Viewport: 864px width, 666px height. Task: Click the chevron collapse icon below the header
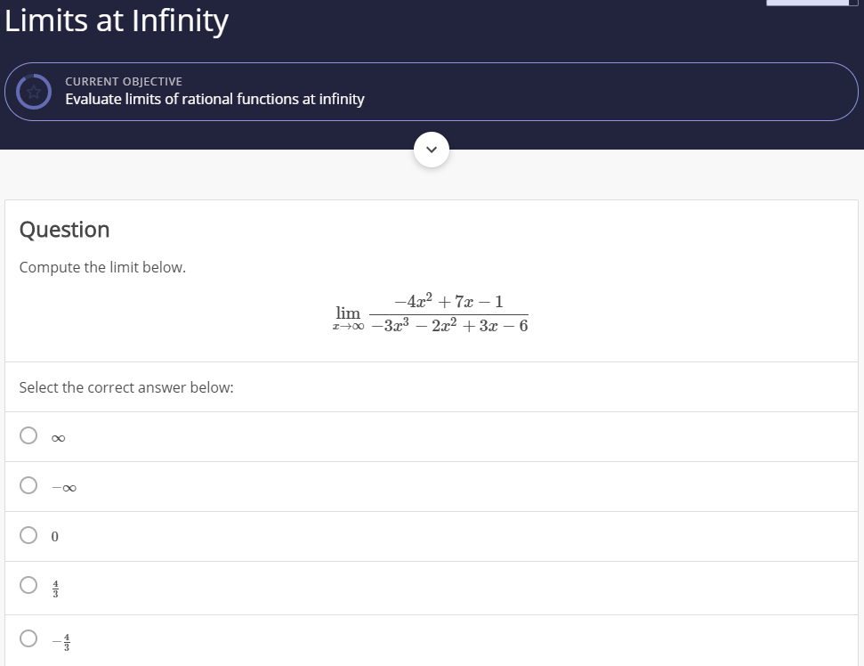click(x=432, y=149)
